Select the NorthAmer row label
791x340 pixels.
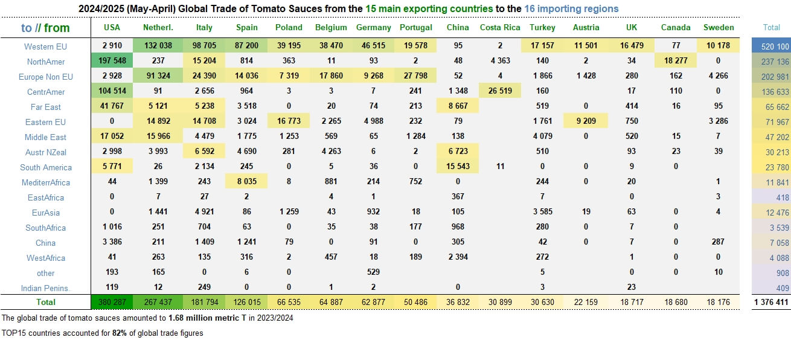[x=46, y=62]
